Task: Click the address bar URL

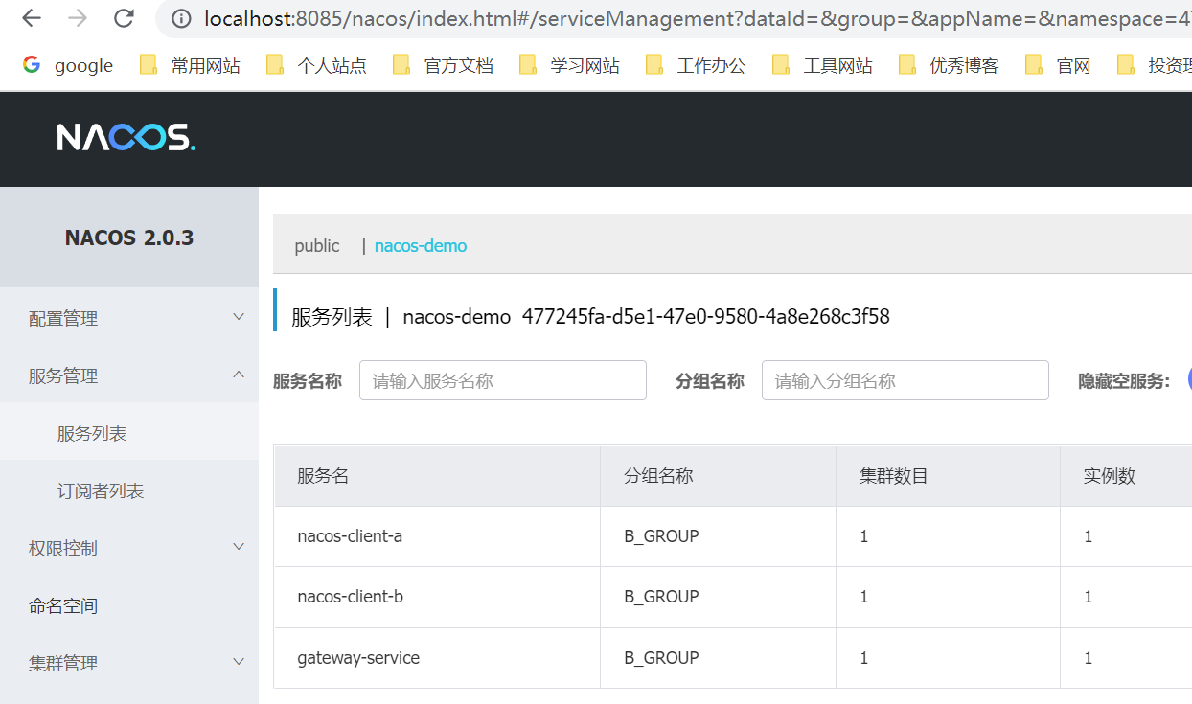Action: [698, 18]
